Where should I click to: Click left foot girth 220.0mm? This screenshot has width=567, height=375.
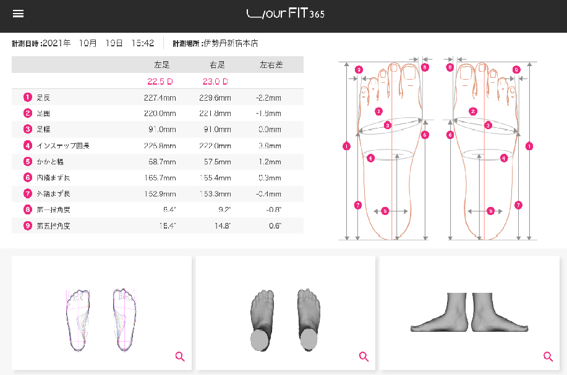(160, 114)
